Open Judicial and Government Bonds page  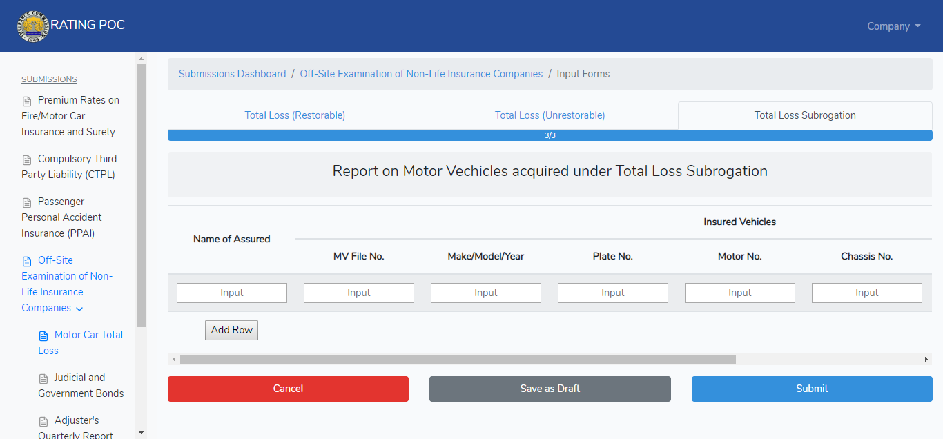tap(81, 385)
